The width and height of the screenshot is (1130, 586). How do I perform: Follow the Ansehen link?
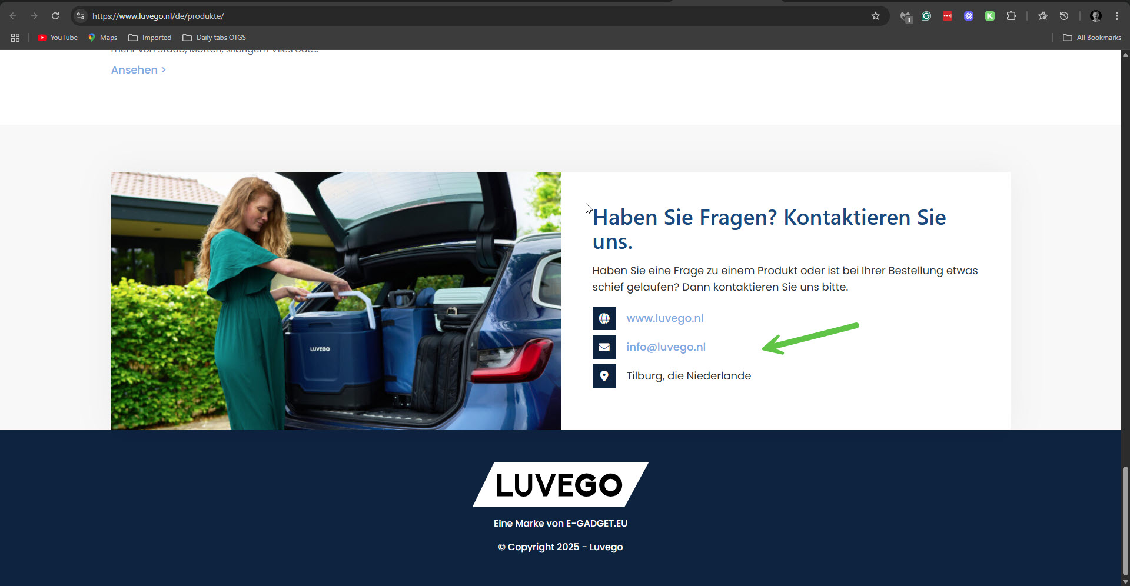pyautogui.click(x=138, y=69)
